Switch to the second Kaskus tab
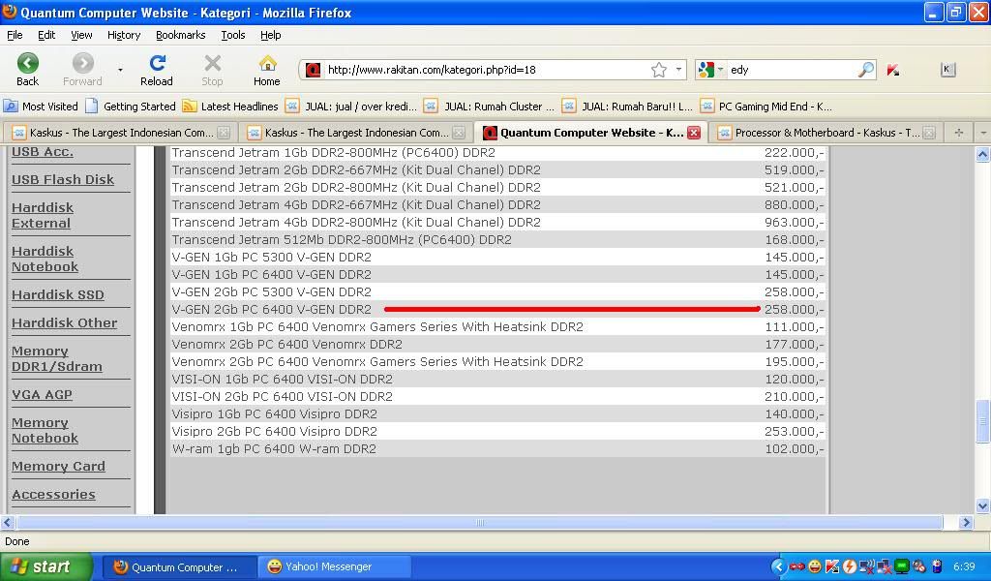 tap(356, 133)
